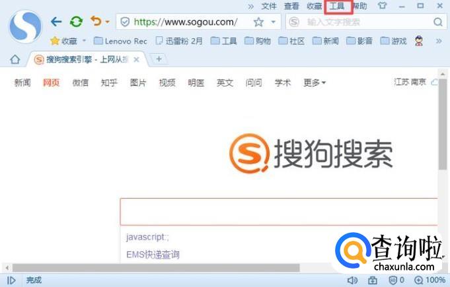Image resolution: width=450 pixels, height=287 pixels.
Task: Click the https://www.sogou.com/ address field
Action: point(186,22)
